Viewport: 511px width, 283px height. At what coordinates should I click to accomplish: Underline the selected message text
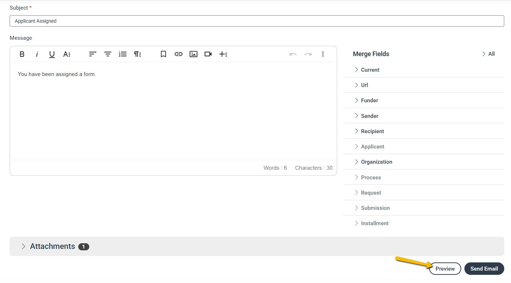pyautogui.click(x=52, y=54)
